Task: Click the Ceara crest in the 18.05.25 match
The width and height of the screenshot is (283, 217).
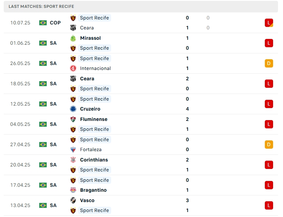Action: point(73,79)
